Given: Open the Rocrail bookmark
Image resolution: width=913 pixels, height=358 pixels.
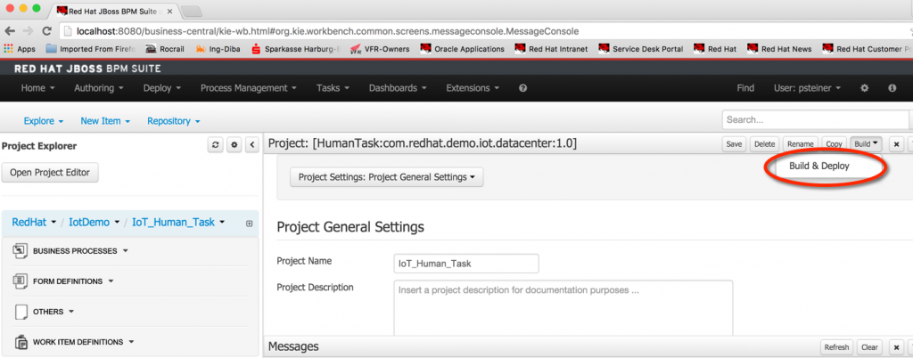Looking at the screenshot, I should coord(165,49).
